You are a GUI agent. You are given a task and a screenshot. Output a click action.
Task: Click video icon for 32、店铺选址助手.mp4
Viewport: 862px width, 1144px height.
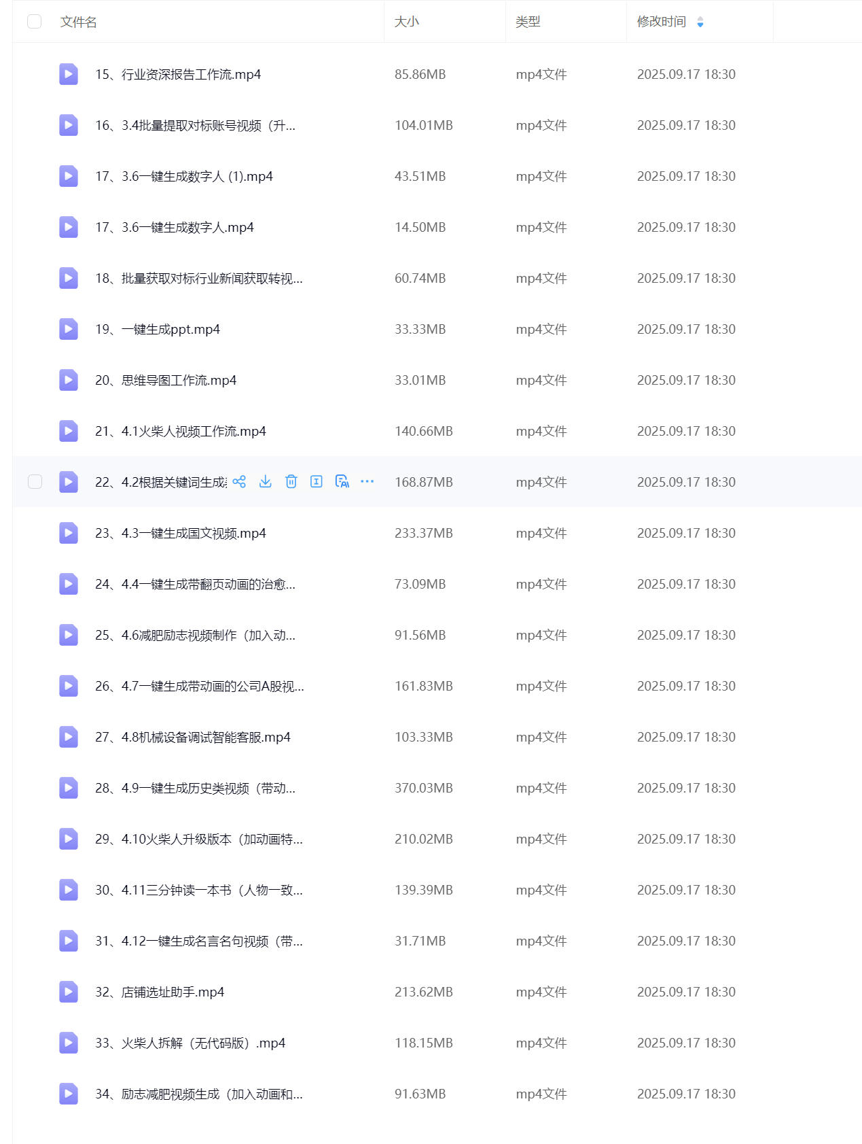coord(69,992)
